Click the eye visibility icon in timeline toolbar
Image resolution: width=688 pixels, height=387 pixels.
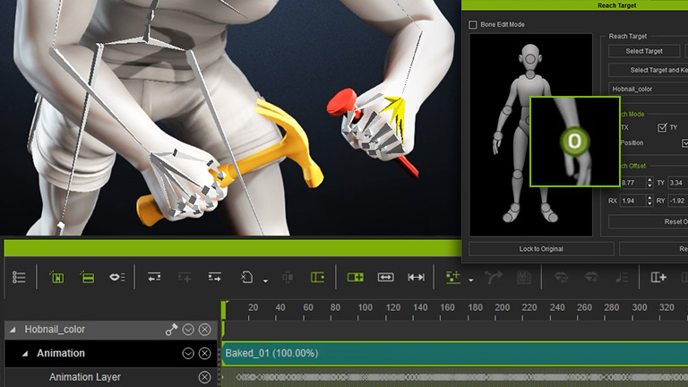(116, 278)
